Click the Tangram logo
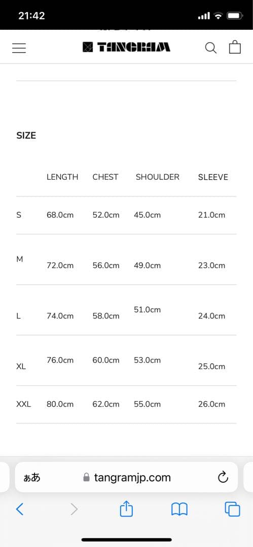The width and height of the screenshot is (253, 547). (x=127, y=47)
